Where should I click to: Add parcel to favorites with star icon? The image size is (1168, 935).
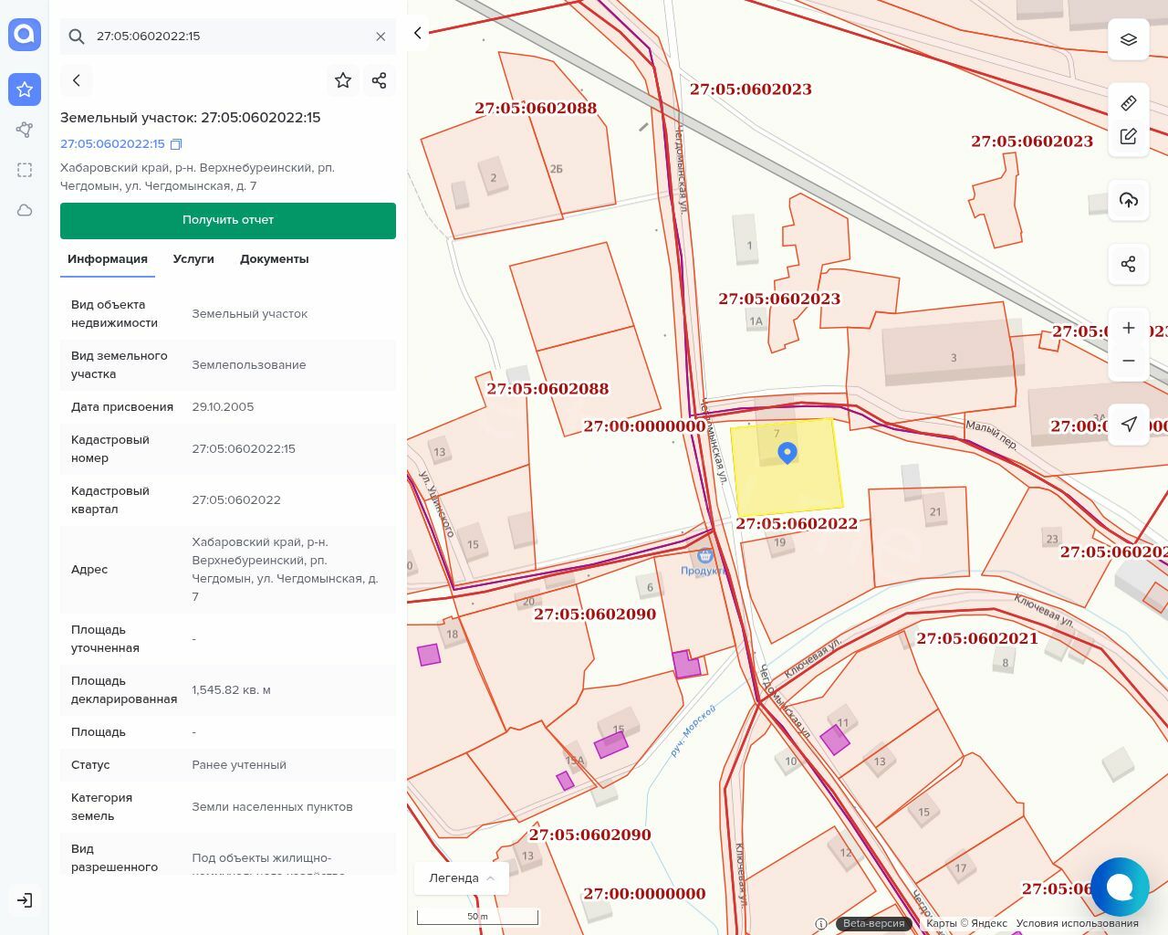pyautogui.click(x=343, y=80)
